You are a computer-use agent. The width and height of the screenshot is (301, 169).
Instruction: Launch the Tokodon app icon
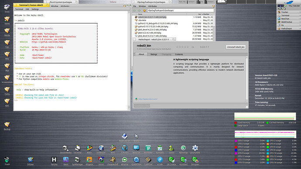click(125, 148)
